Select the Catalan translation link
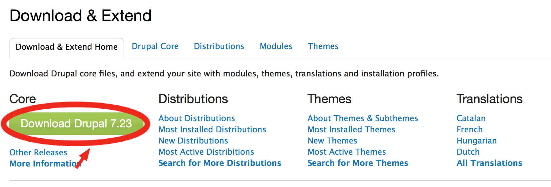Screen dimensions: 551x187 471,118
